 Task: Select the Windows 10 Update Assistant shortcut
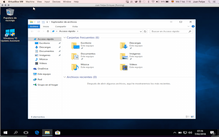[10, 35]
